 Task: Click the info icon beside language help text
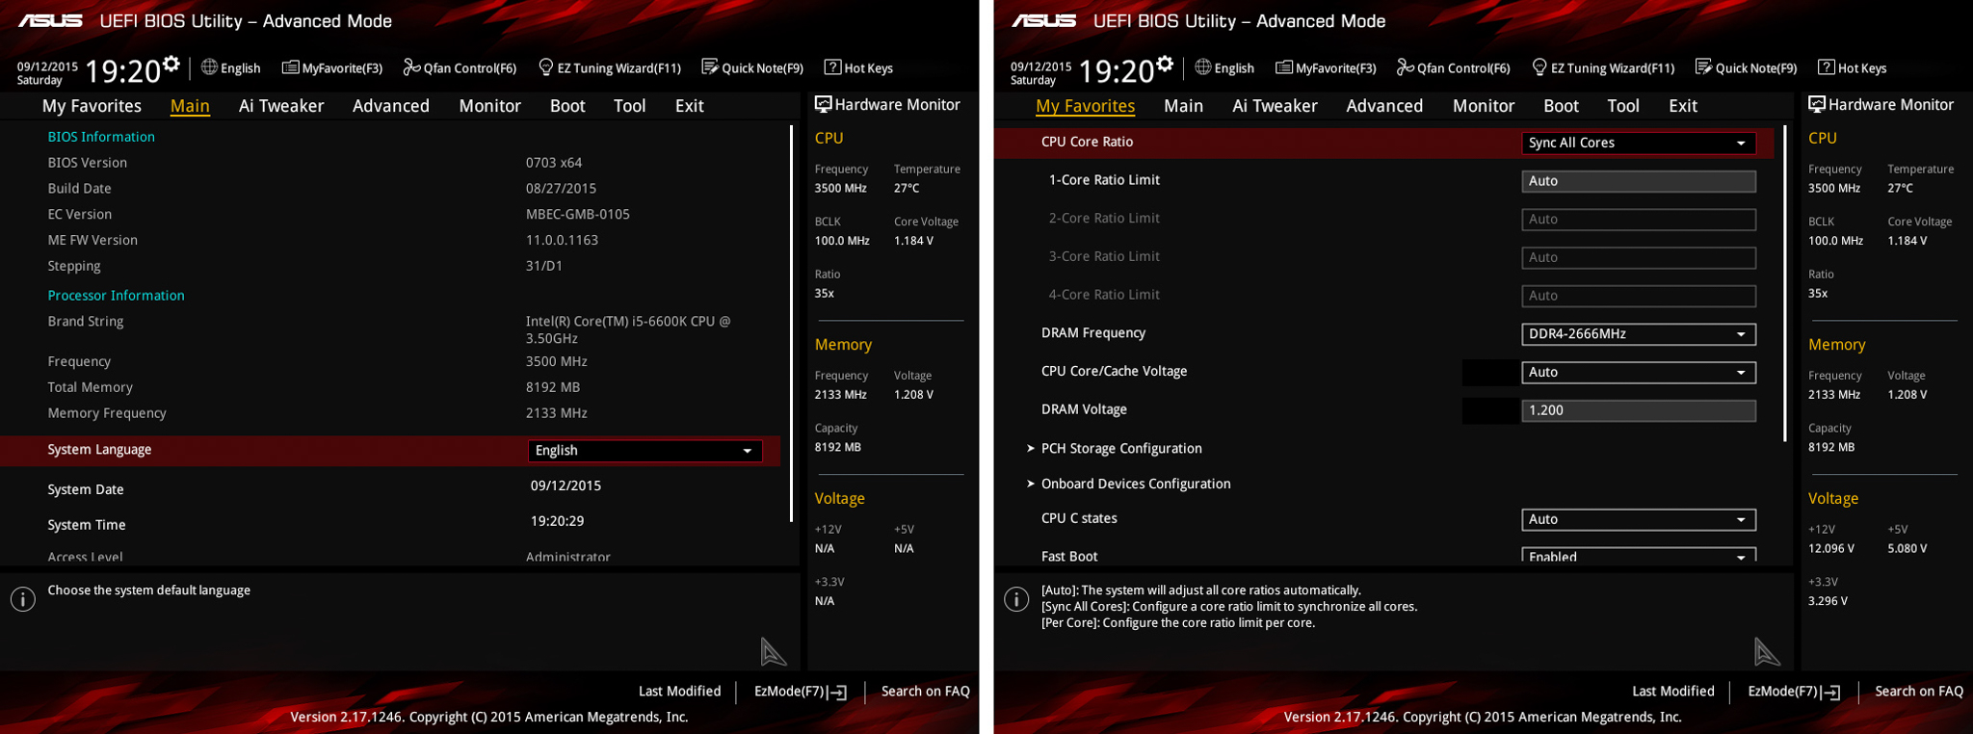(23, 599)
